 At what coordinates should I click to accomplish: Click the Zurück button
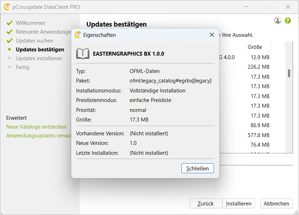(x=205, y=203)
